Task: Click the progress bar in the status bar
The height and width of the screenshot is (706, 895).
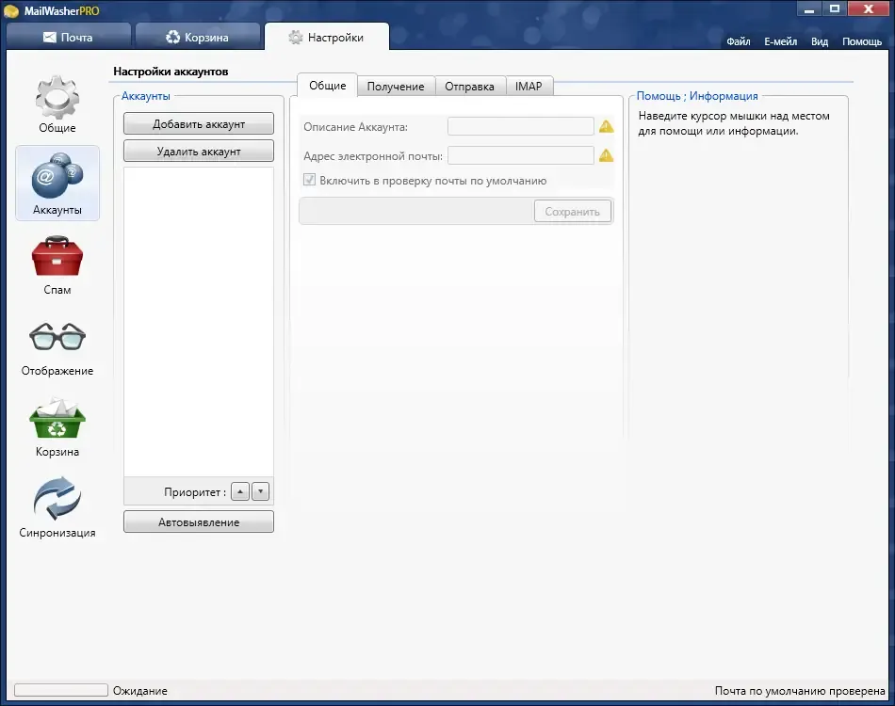Action: click(x=61, y=690)
